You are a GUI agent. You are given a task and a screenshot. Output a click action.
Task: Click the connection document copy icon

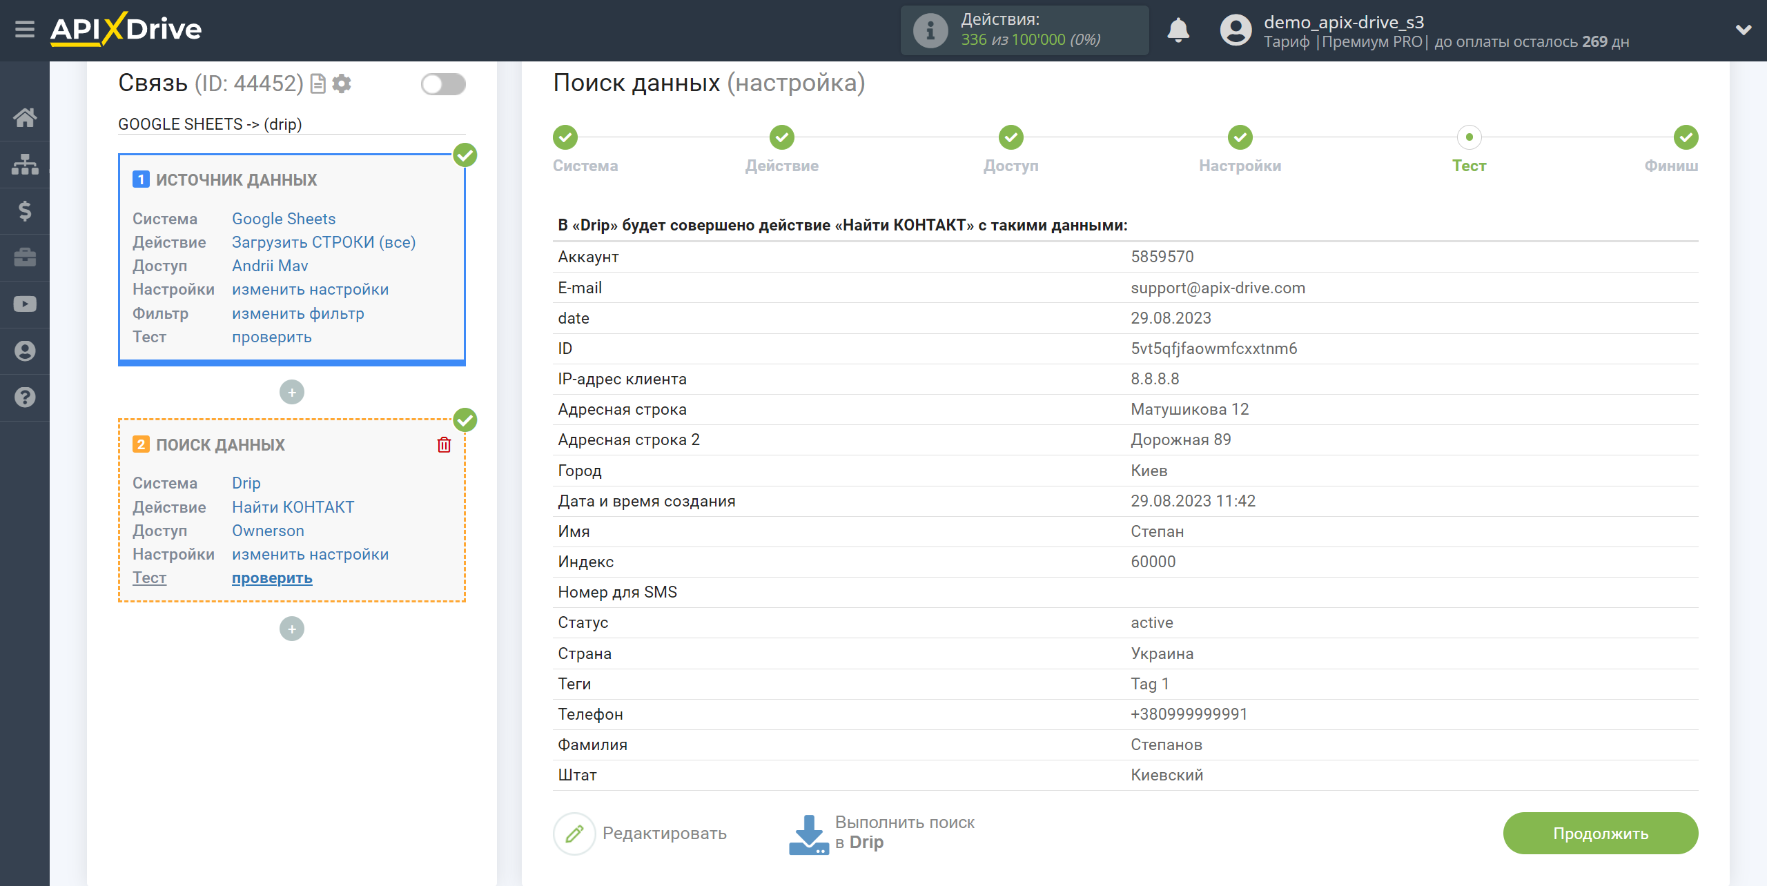[318, 83]
